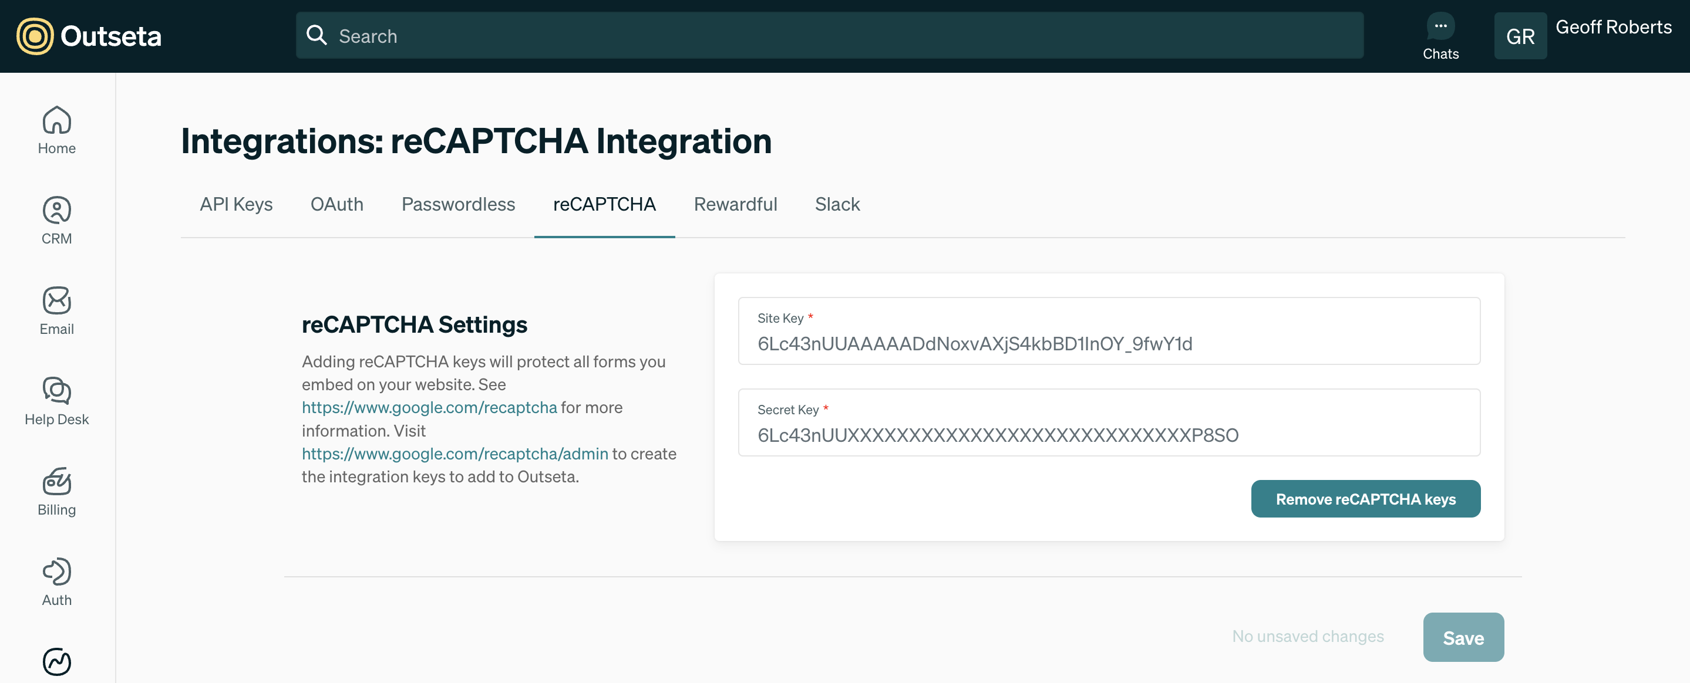This screenshot has height=683, width=1690.
Task: Focus the Secret Key input field
Action: click(1108, 435)
